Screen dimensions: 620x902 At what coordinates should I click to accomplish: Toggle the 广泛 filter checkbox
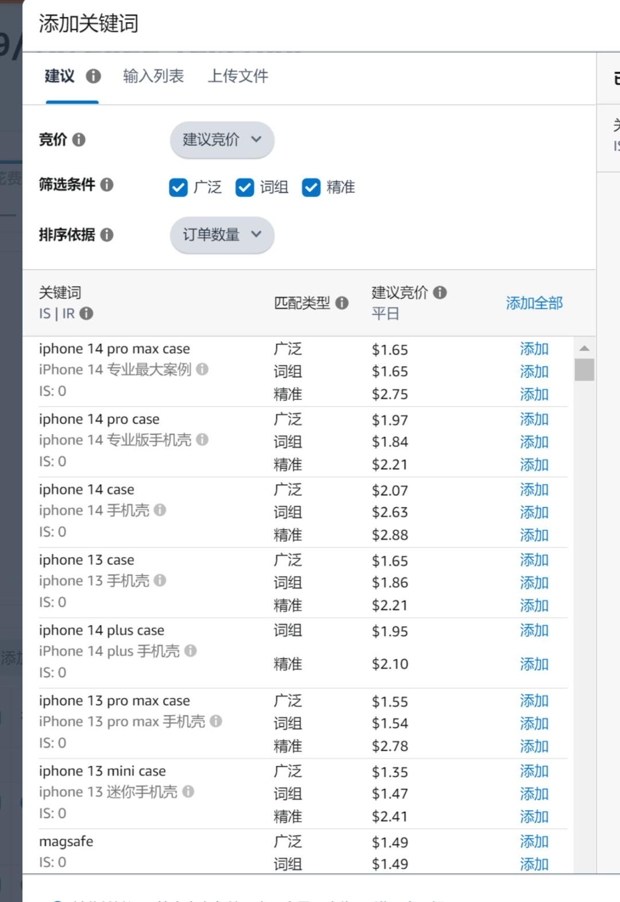click(179, 187)
